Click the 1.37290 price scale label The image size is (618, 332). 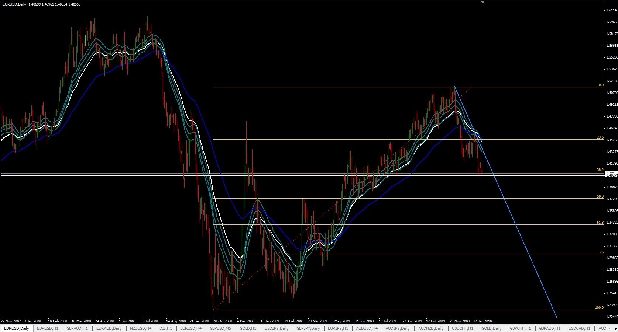click(612, 199)
